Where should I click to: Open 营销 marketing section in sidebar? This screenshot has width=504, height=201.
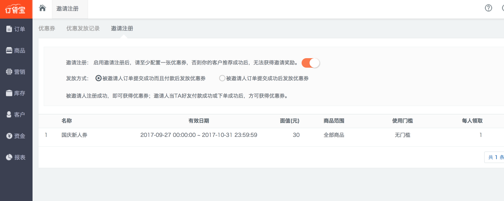coord(16,72)
